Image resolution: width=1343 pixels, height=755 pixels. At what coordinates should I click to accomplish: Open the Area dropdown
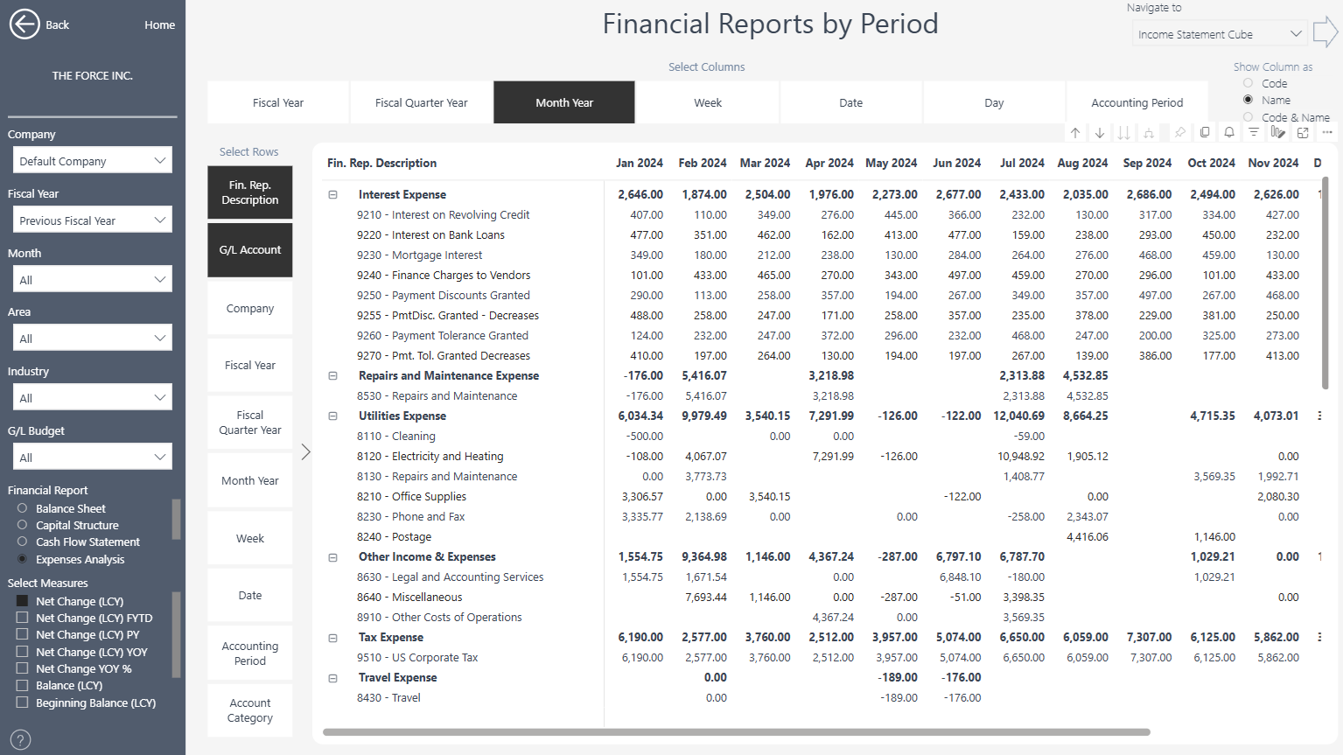tap(92, 338)
